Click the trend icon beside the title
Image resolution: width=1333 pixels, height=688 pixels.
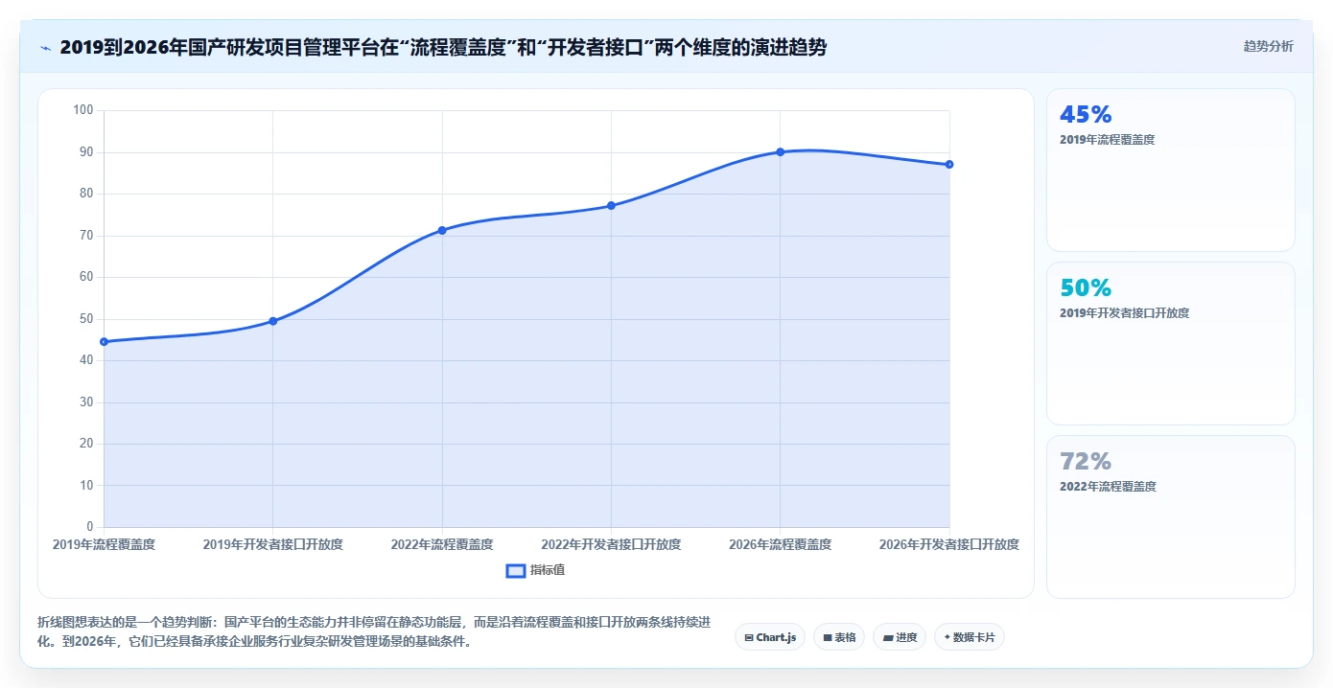pyautogui.click(x=45, y=48)
